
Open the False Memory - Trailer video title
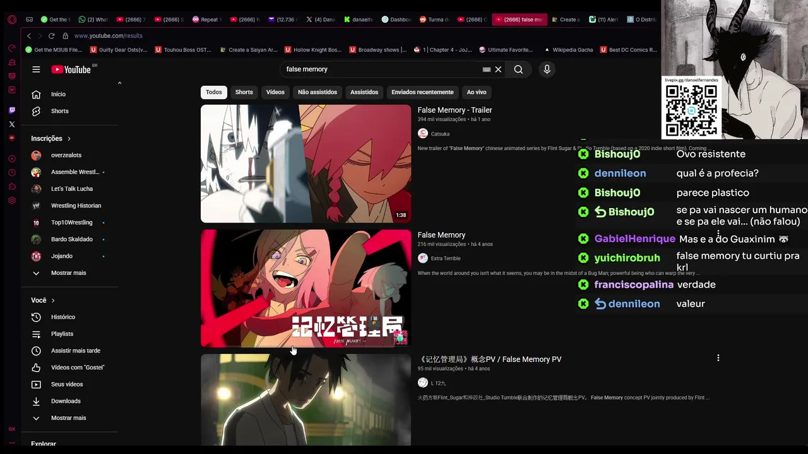click(454, 110)
